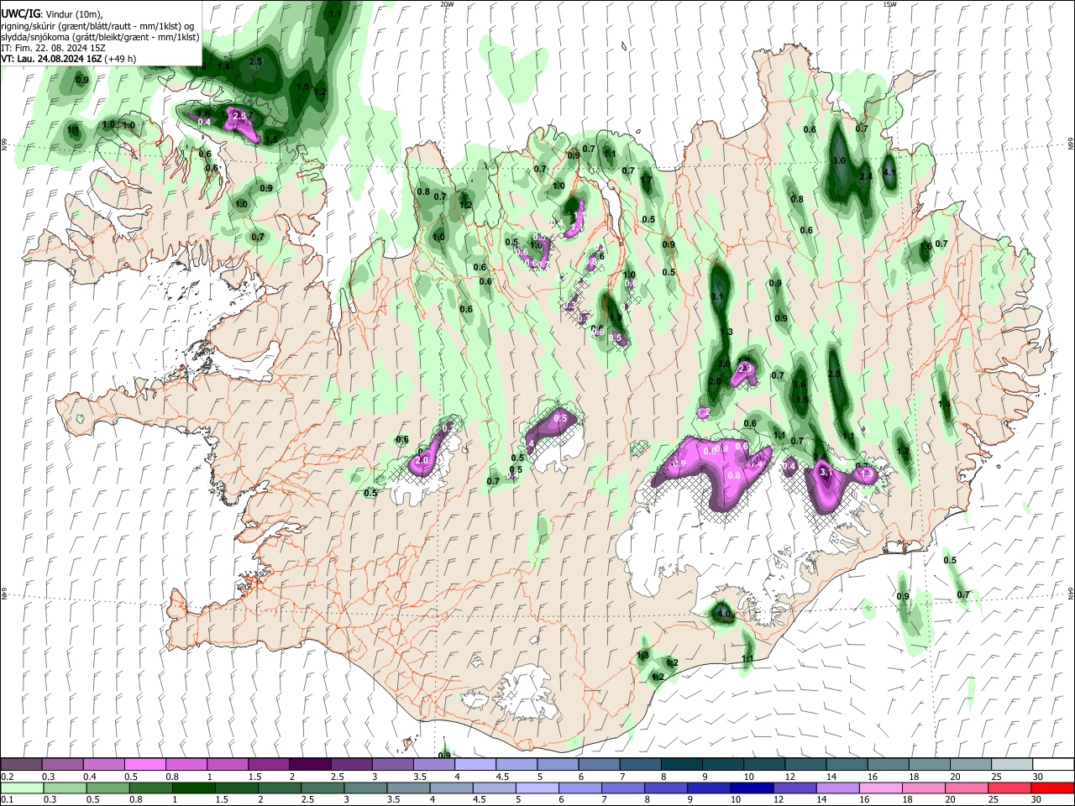This screenshot has width=1075, height=806.
Task: Click the '2.9' snow value on the purple patch
Action: [x=744, y=369]
